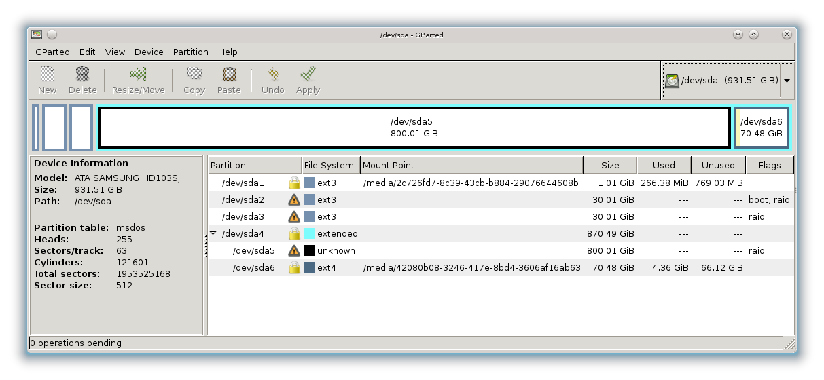This screenshot has height=380, width=824.
Task: Click the green Apply checkmark icon
Action: tap(308, 74)
